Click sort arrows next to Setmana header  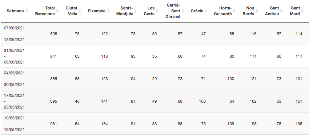(27, 11)
